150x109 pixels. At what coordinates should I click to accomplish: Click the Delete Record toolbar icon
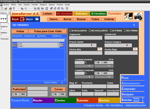coord(42,8)
